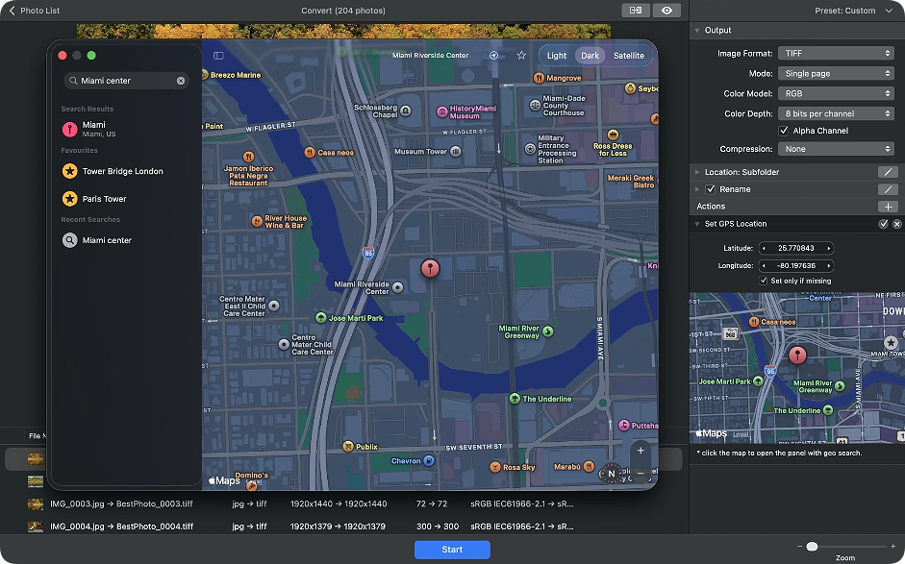Viewport: 905px width, 564px height.
Task: Click the Jose Marti Park marker
Action: (321, 318)
